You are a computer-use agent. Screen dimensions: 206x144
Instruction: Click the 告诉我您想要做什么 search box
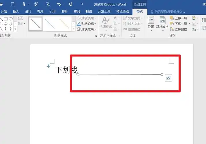coord(168,12)
